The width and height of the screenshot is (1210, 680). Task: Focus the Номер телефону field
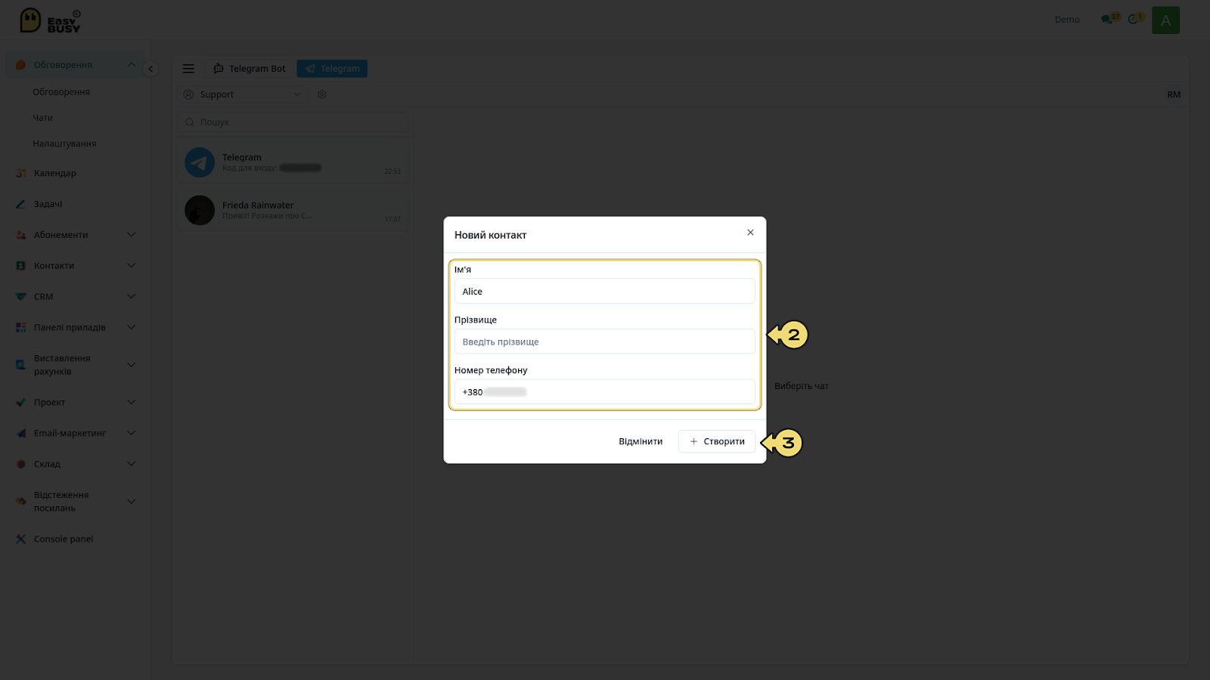click(604, 392)
